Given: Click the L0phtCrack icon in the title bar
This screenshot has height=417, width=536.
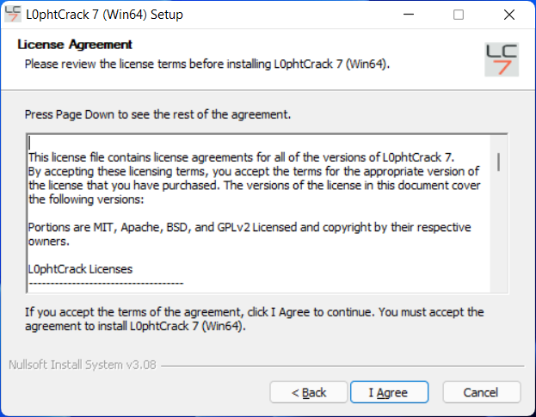Looking at the screenshot, I should (x=13, y=14).
